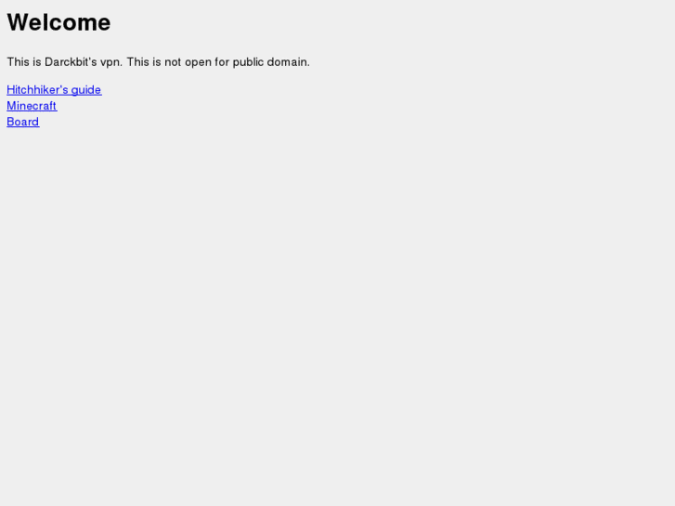Click the second "This" in the sentence

(x=136, y=62)
